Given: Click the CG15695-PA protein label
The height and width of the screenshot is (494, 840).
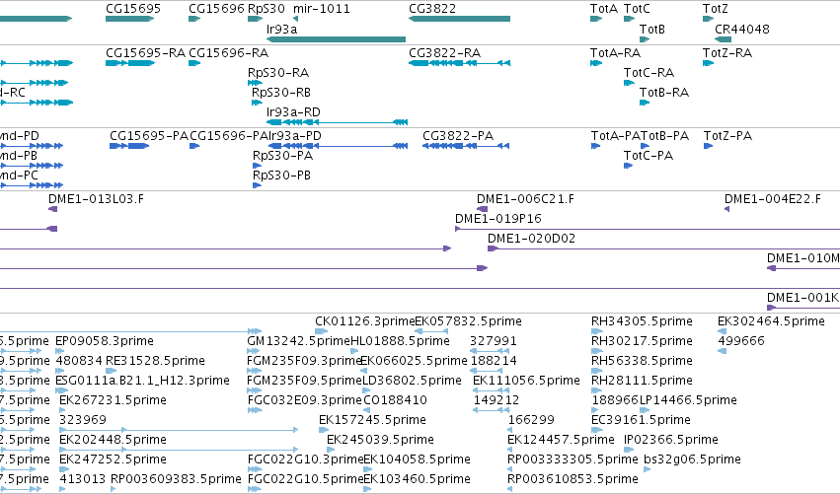Looking at the screenshot, I should tap(149, 136).
